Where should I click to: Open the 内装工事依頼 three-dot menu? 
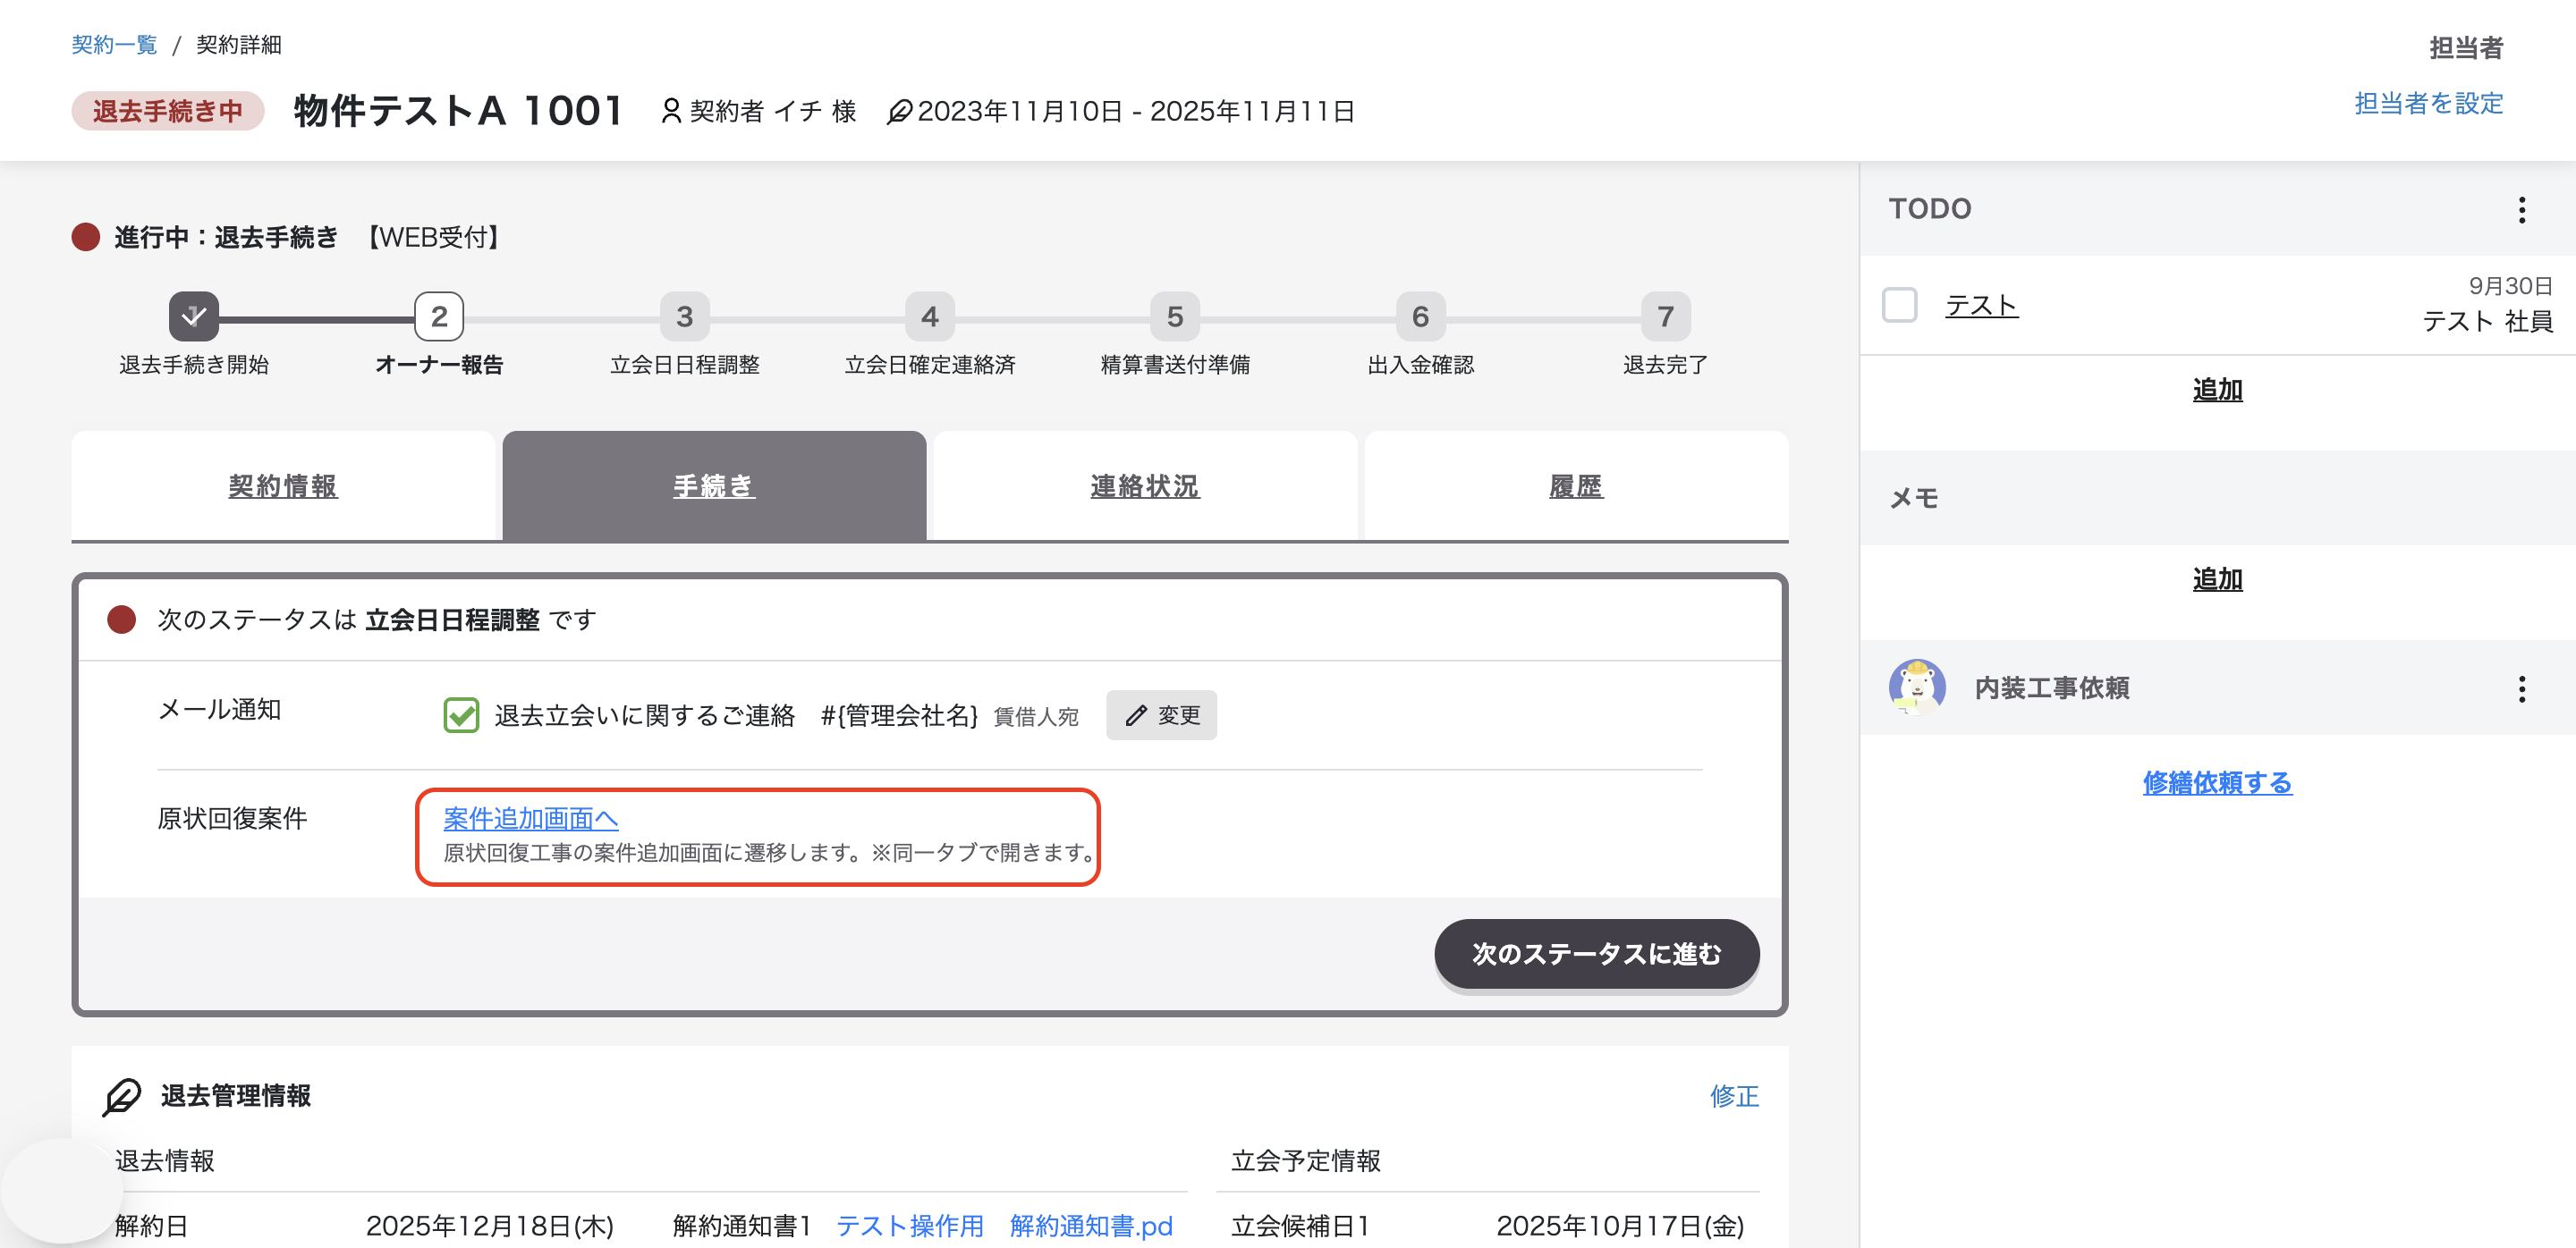[x=2521, y=688]
